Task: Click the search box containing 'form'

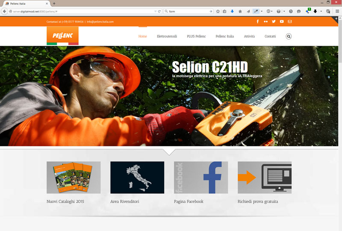Action: click(x=188, y=12)
